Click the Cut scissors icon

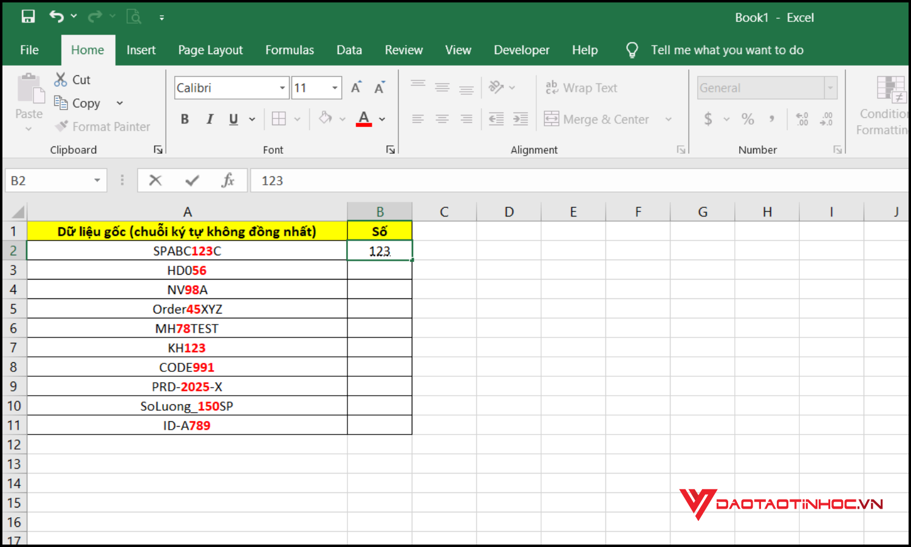61,80
